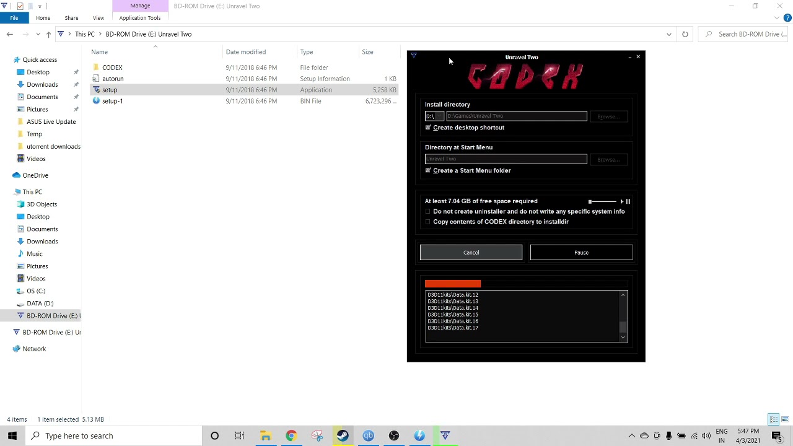This screenshot has height=446, width=793.
Task: Open Wi-Fi network settings in tray
Action: pos(694,436)
